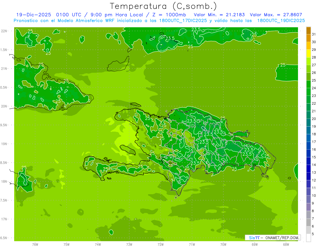
Task: Click the title 'Temperatura (C,somb.)'
Action: tap(163, 6)
